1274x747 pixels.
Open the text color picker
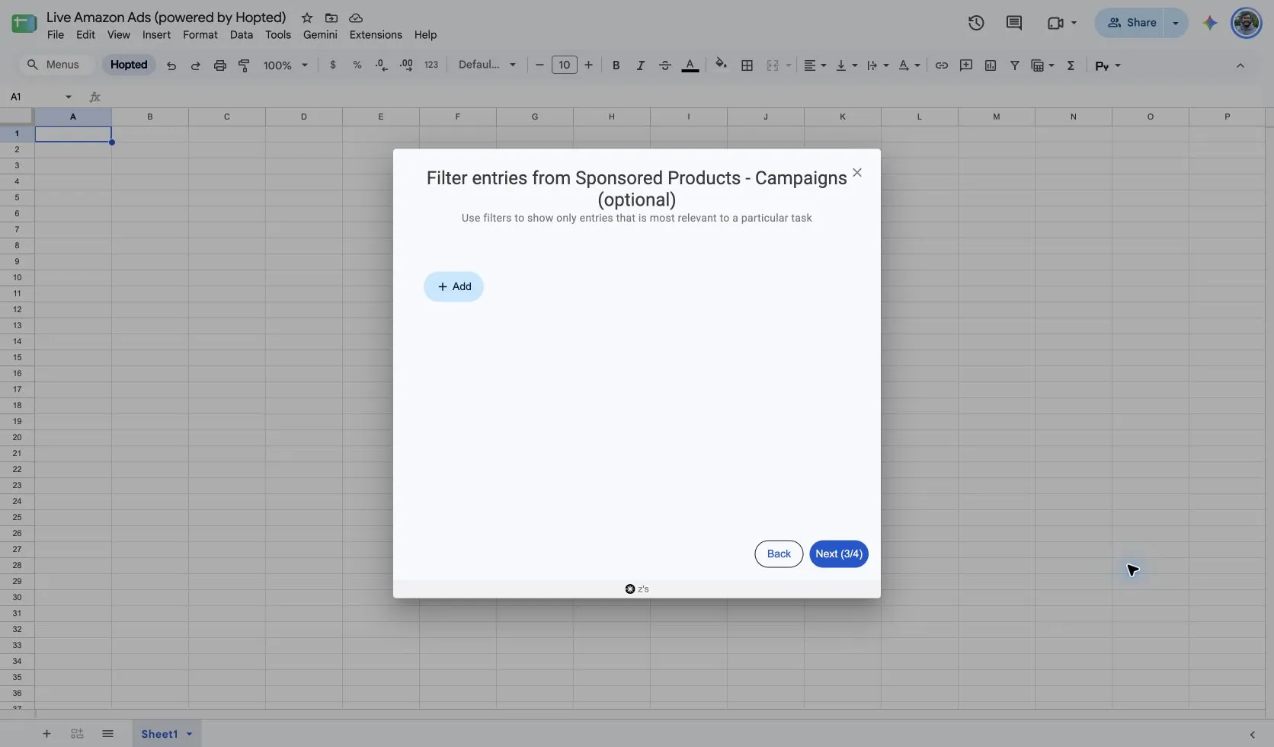pyautogui.click(x=690, y=65)
